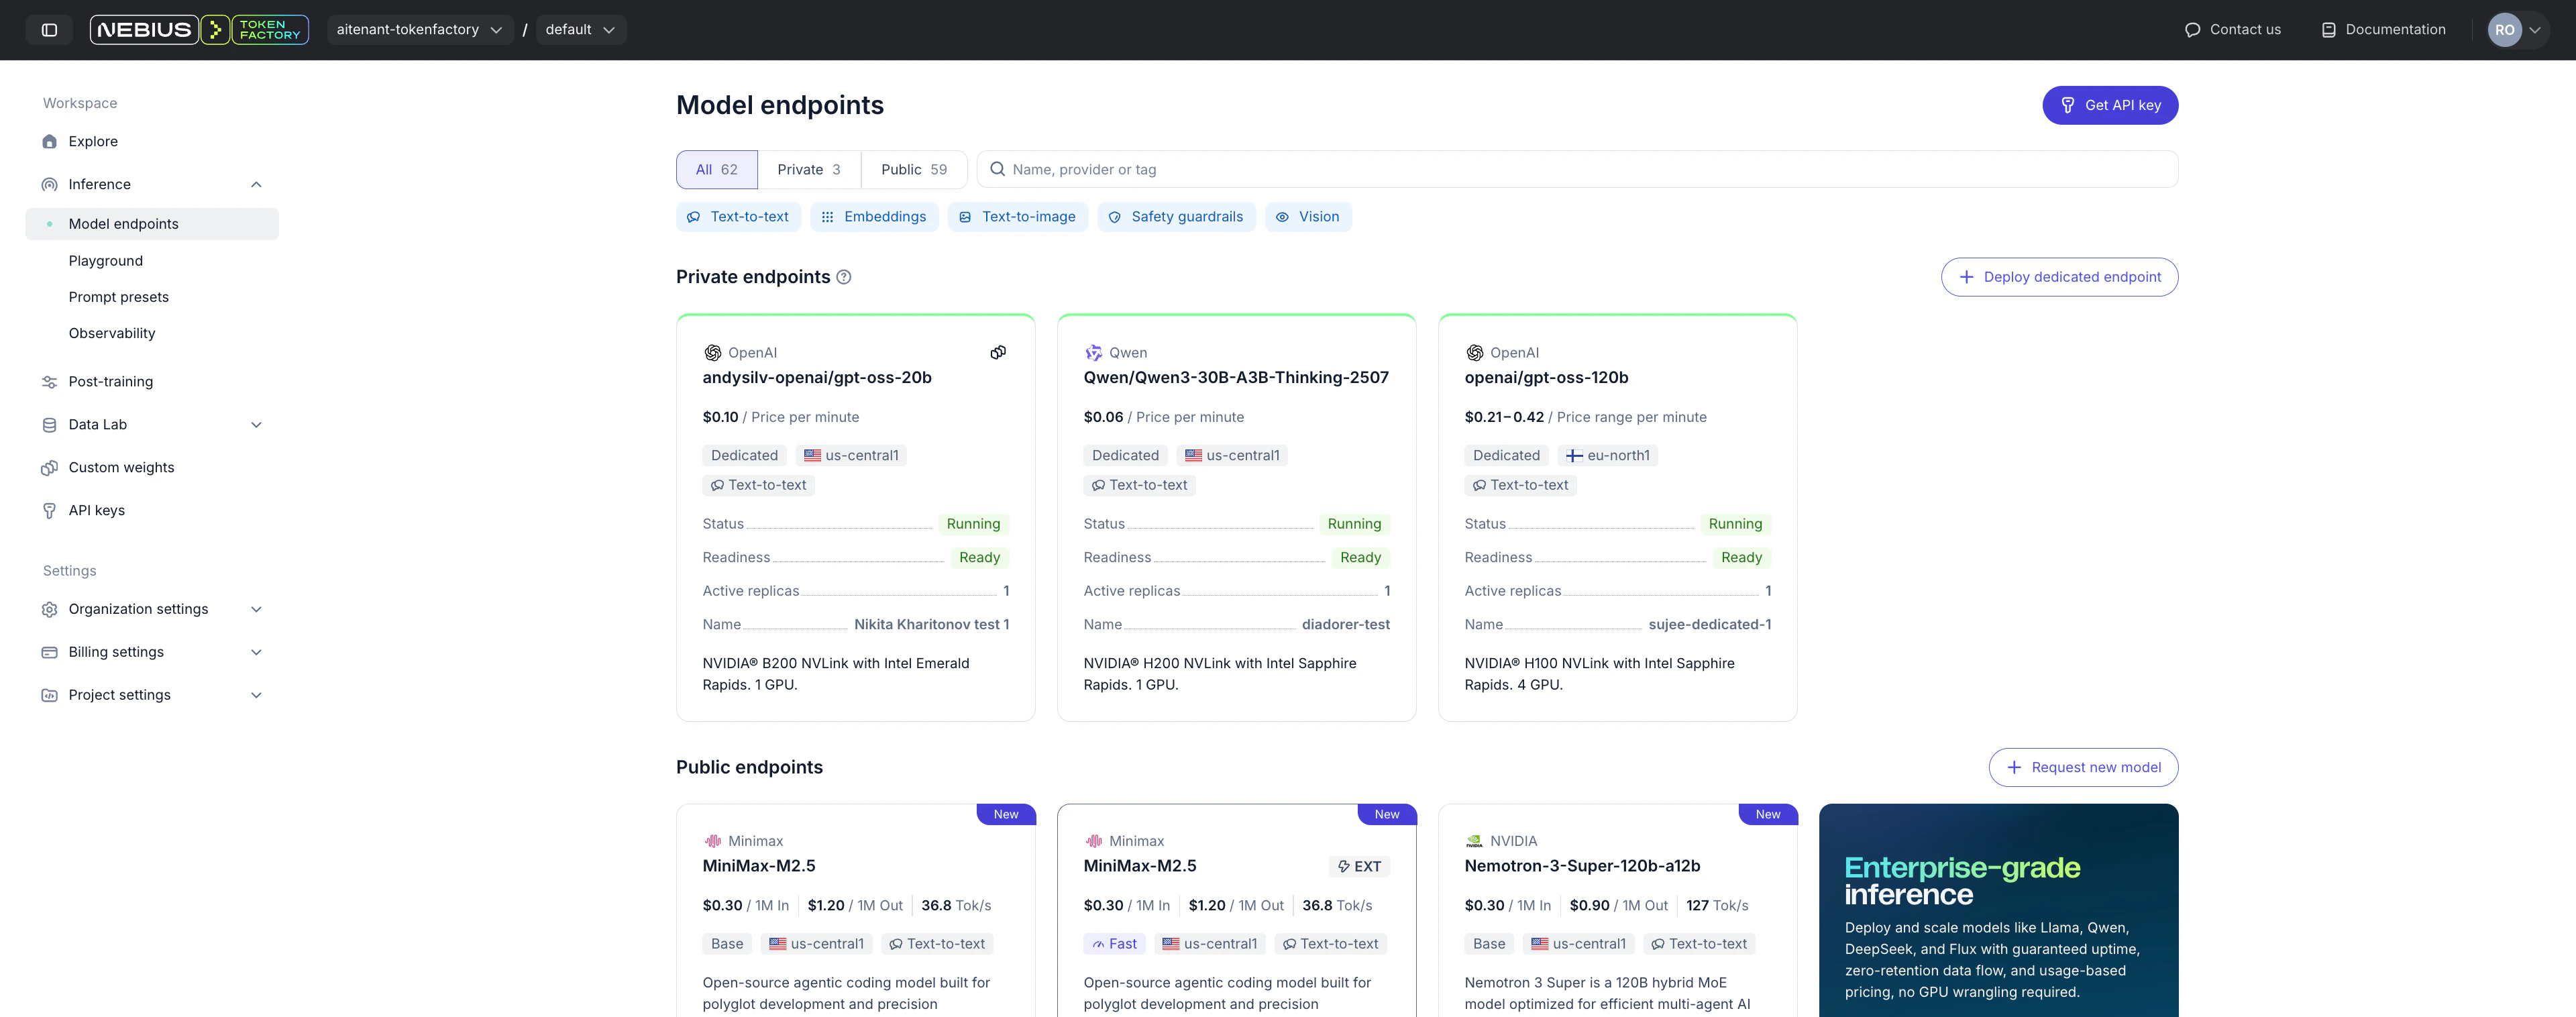Click the Minimax logo on the EXT card
2576x1017 pixels.
(x=1093, y=841)
